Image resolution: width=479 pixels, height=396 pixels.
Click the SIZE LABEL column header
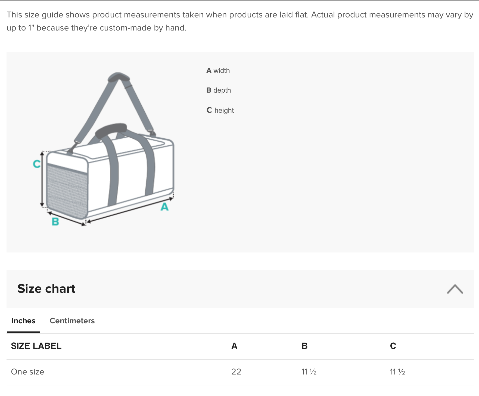[x=36, y=346]
